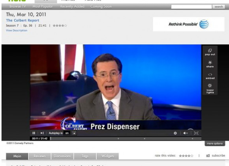Skip to the next video
The width and height of the screenshot is (229, 166).
click(42, 133)
